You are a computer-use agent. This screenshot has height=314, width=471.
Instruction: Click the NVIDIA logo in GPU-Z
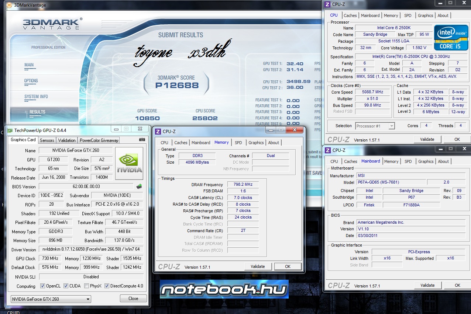(129, 164)
